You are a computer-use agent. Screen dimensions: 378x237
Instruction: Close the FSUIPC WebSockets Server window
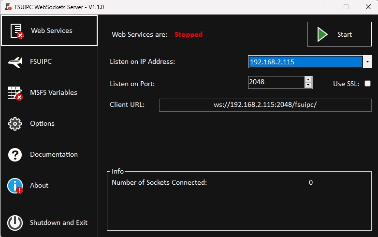pyautogui.click(x=368, y=7)
